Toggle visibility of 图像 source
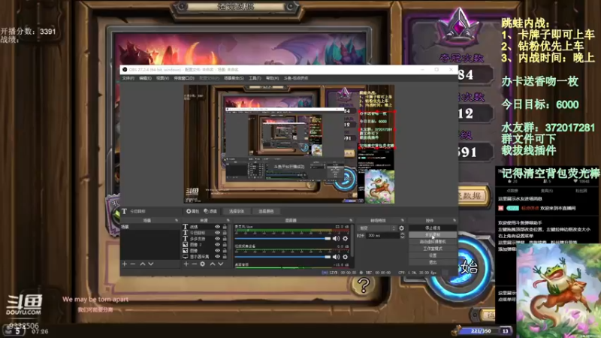This screenshot has height=338, width=601. pyautogui.click(x=217, y=251)
